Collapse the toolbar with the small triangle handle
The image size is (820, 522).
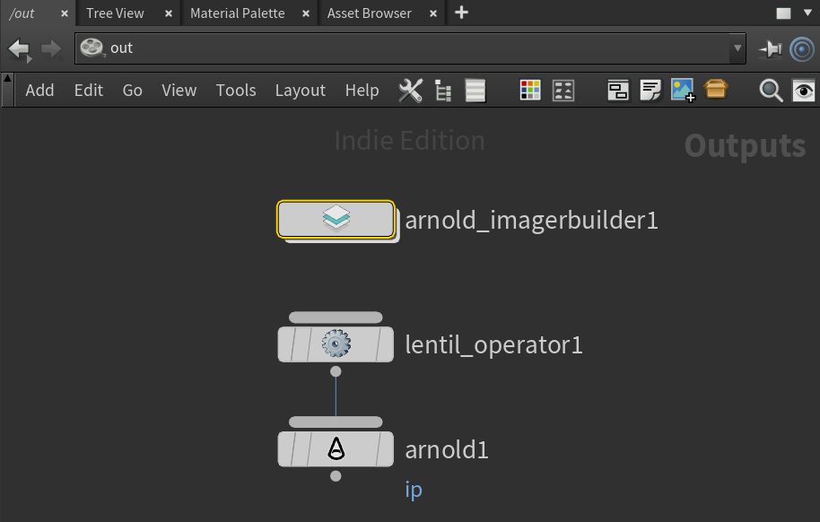click(7, 78)
